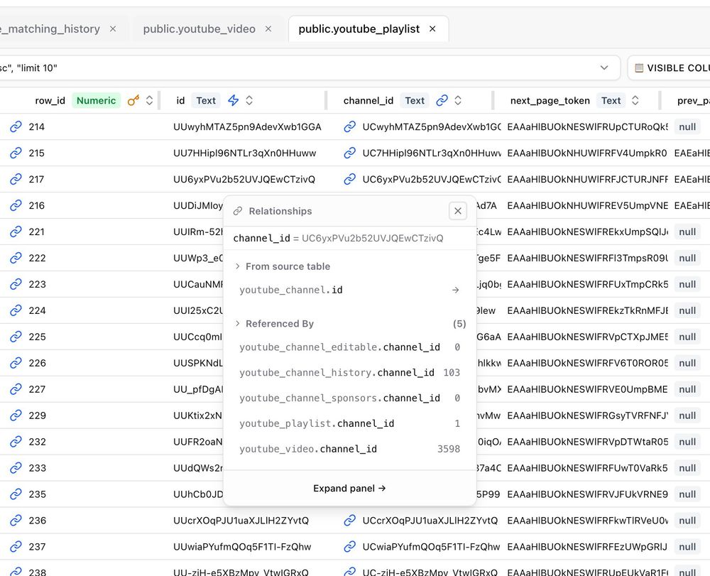The width and height of the screenshot is (710, 576).
Task: Click channel_id value in Relationships header
Action: (x=373, y=238)
